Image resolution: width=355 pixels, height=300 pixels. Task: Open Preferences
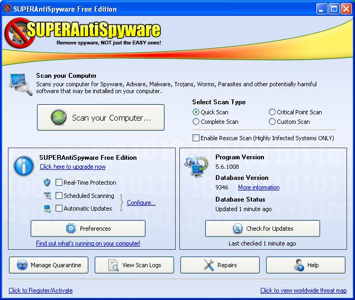click(88, 229)
